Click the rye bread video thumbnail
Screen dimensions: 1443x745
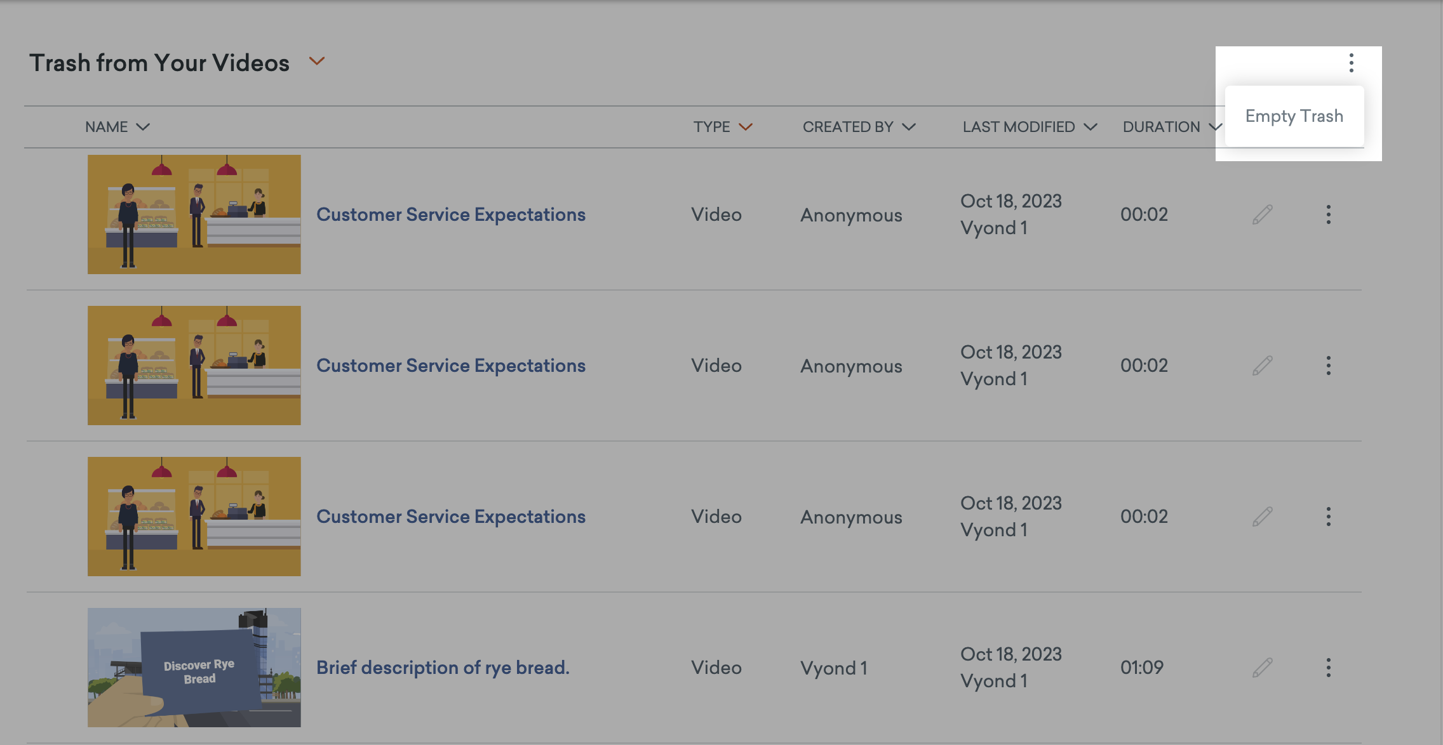(x=194, y=667)
